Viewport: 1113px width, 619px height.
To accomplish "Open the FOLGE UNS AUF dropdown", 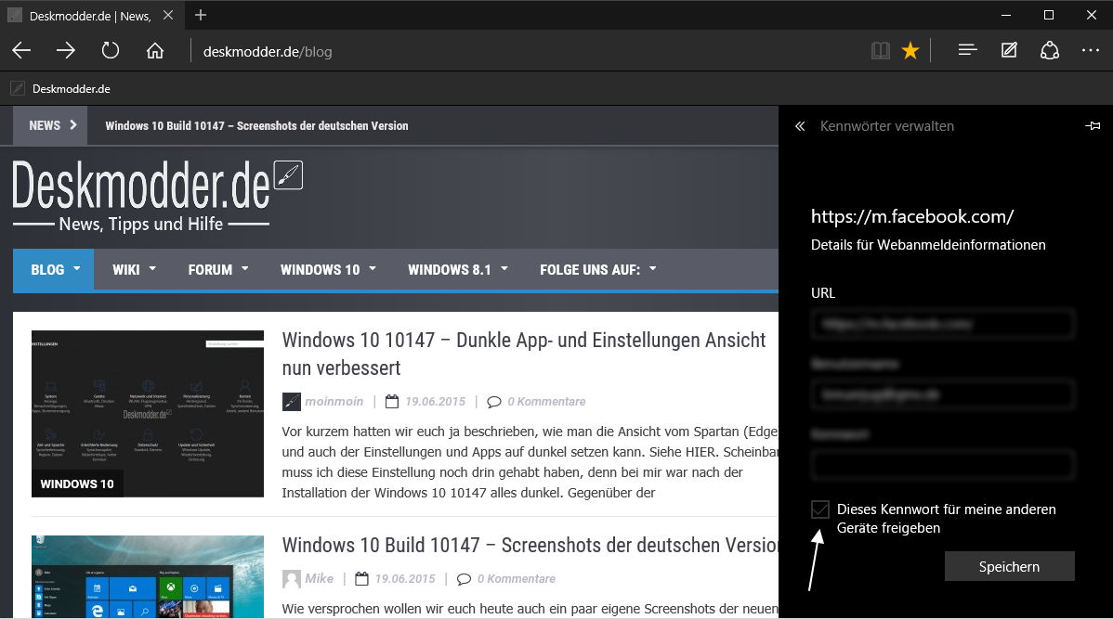I will [x=597, y=270].
